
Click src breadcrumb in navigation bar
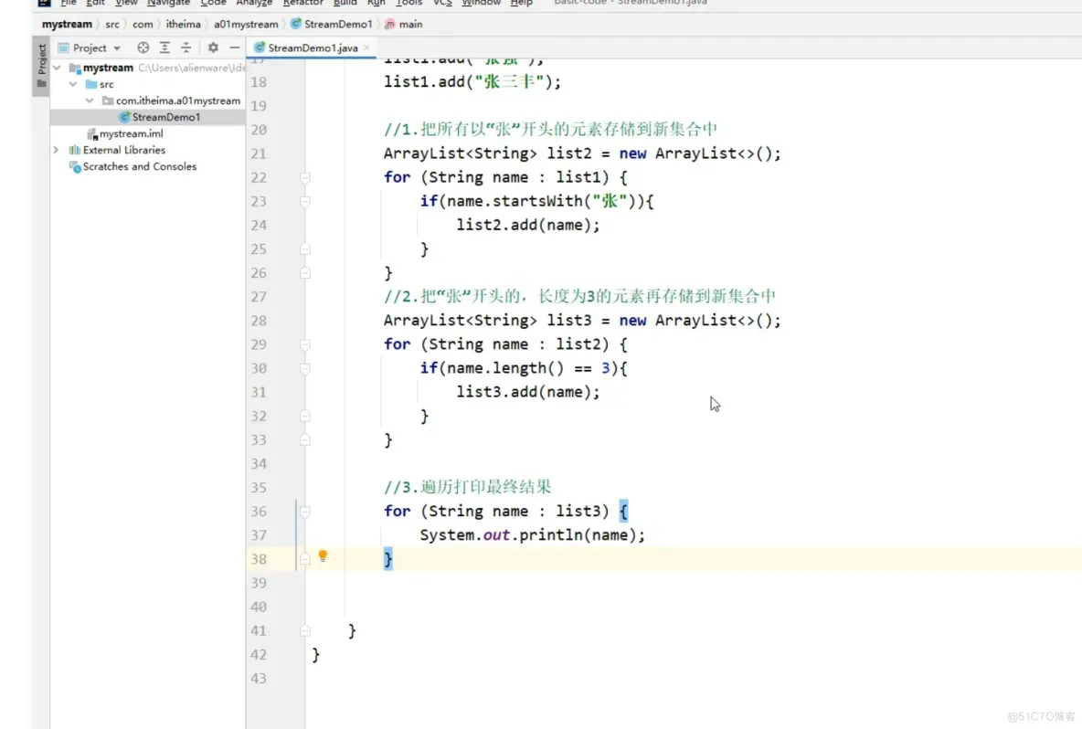pyautogui.click(x=111, y=24)
